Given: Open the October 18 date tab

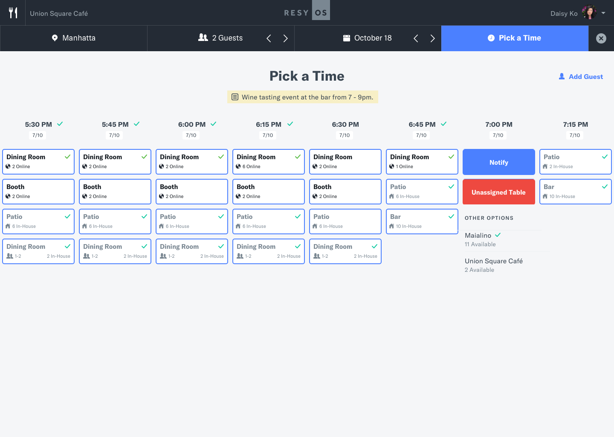Looking at the screenshot, I should pyautogui.click(x=368, y=38).
